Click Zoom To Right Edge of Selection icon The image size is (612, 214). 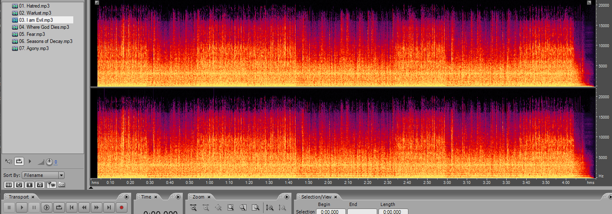pos(255,207)
